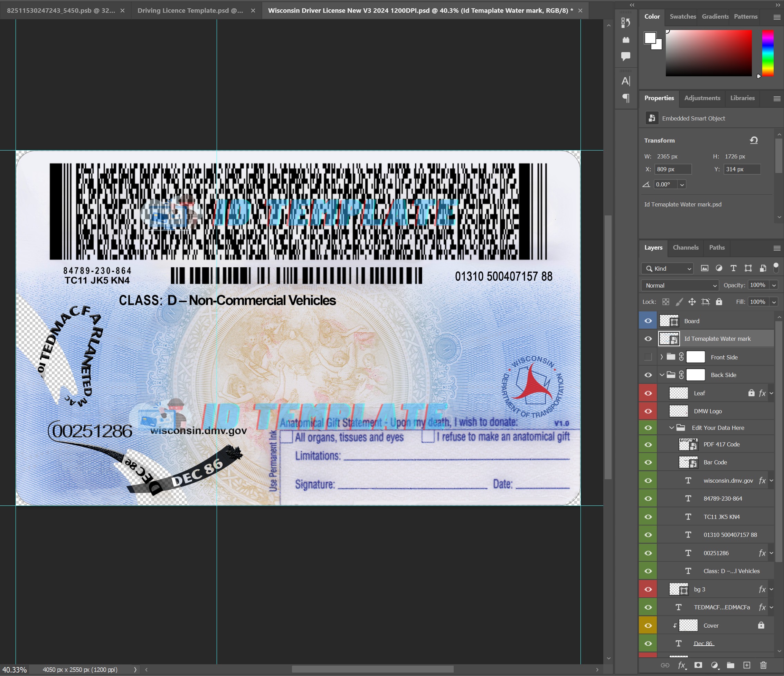Lock image pixels brush icon
The width and height of the screenshot is (784, 676).
pos(679,302)
